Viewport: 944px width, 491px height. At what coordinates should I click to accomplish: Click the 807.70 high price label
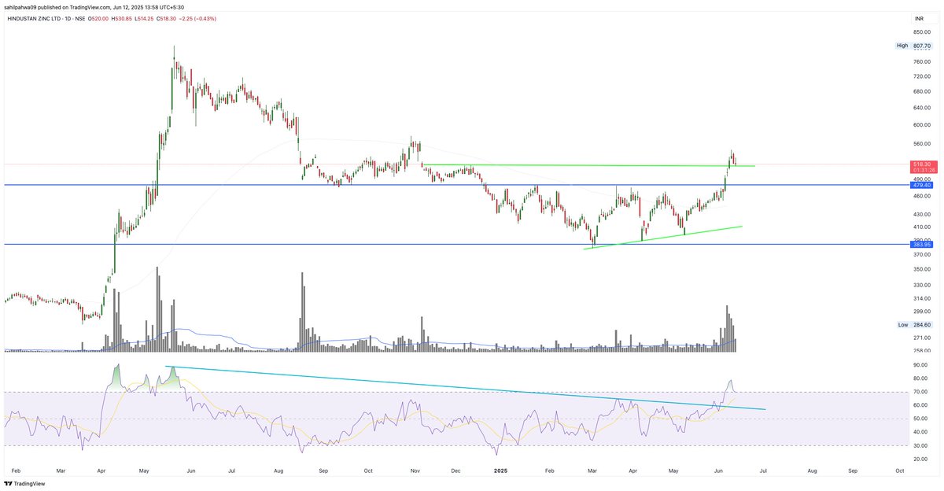(x=921, y=46)
